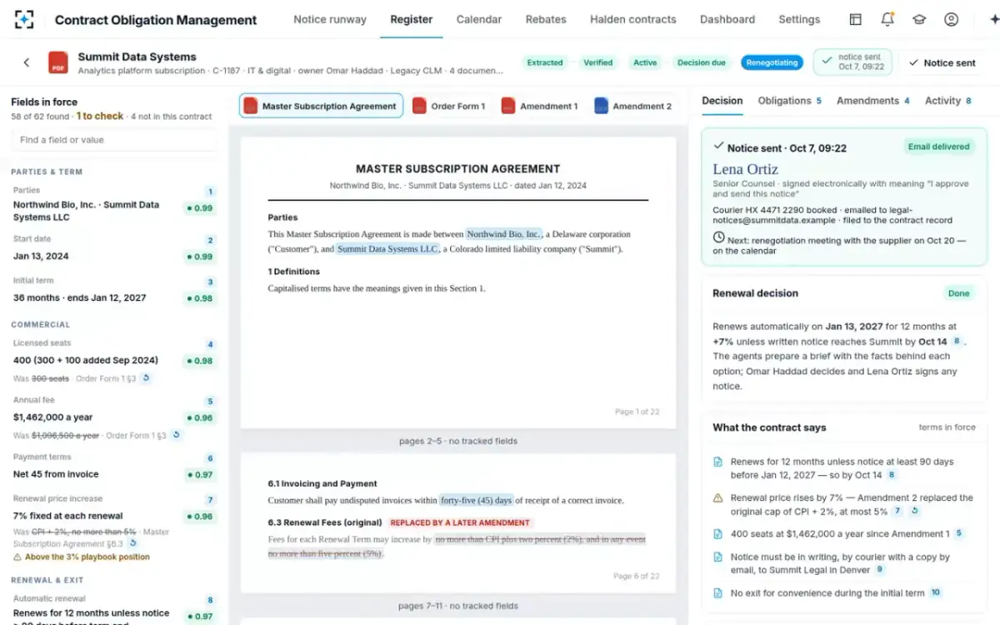Click the history icon after 'at most 5%'

click(x=914, y=511)
